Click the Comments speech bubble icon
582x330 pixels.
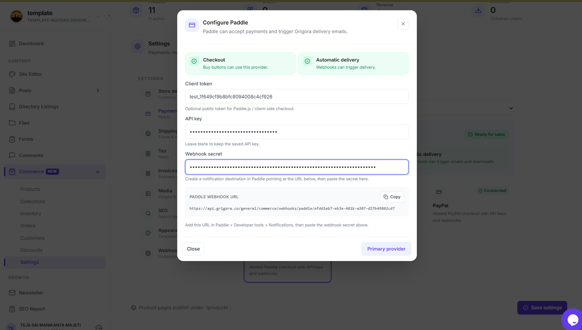pos(12,155)
